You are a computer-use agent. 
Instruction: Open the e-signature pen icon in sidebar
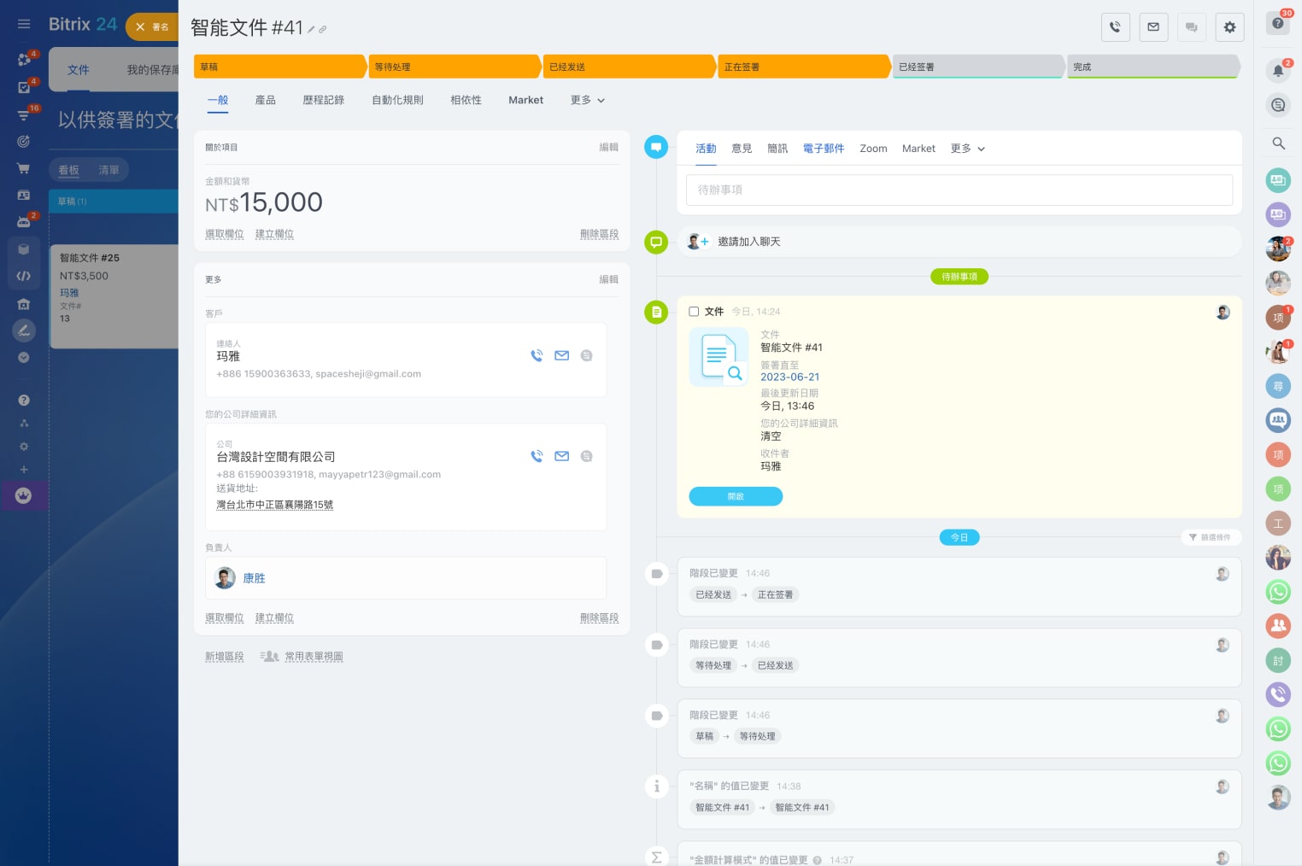tap(24, 331)
